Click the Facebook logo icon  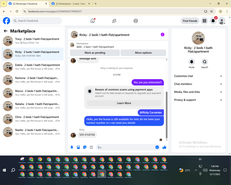[6, 21]
